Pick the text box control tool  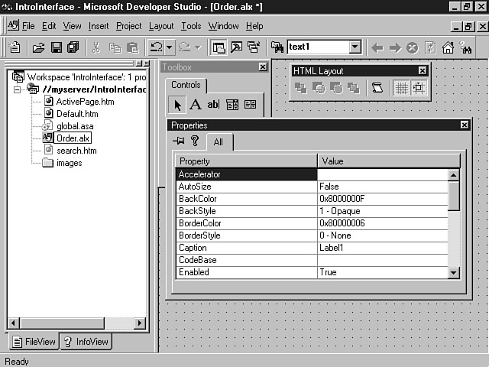213,105
